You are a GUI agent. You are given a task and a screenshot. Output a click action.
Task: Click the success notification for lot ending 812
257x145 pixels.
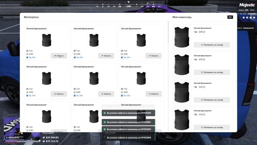(x=128, y=129)
